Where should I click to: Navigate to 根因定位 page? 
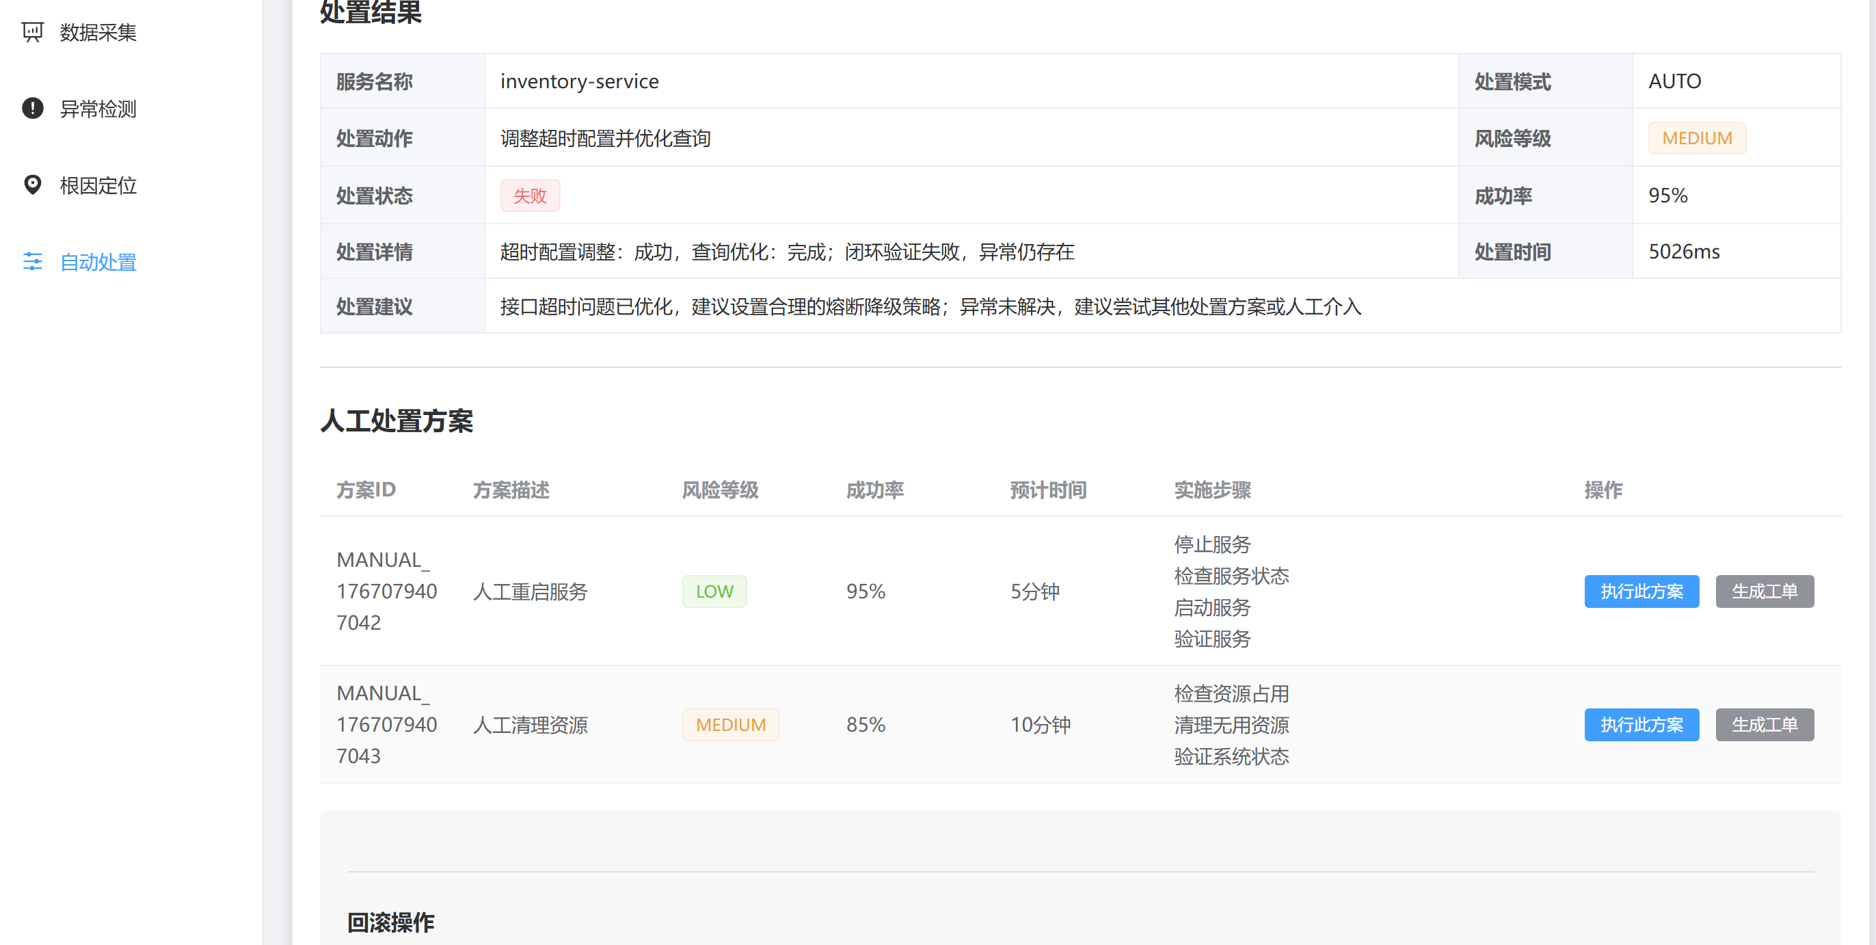(x=98, y=187)
